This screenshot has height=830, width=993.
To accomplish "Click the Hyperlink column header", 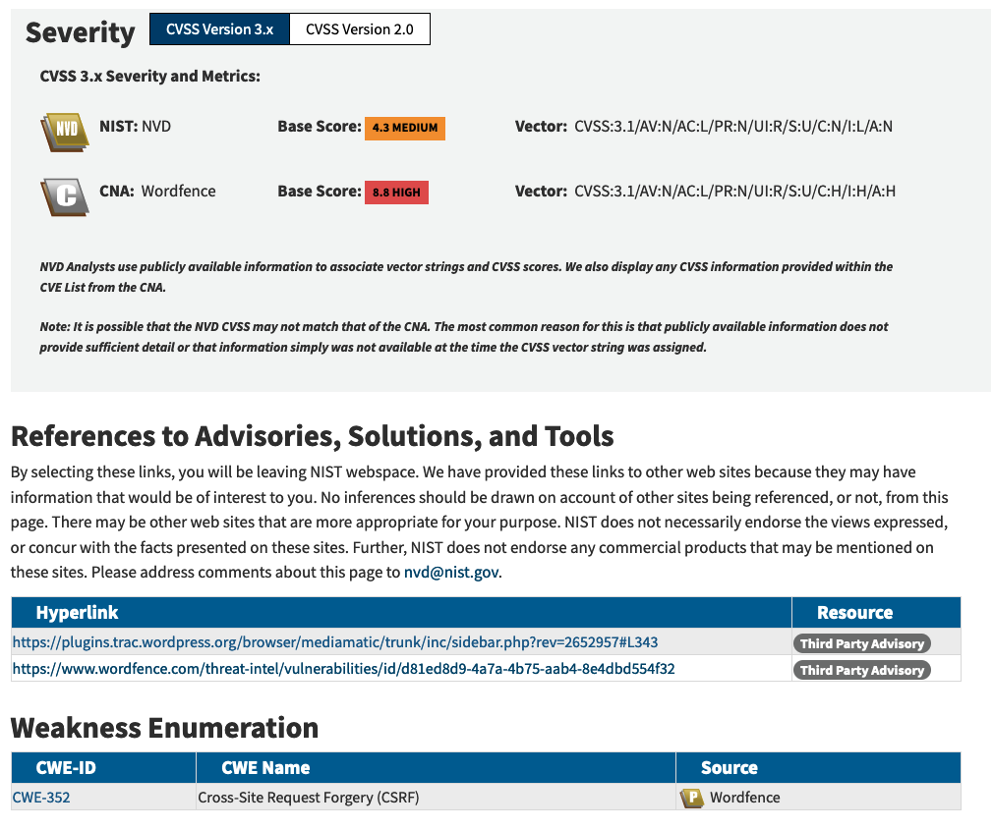I will [77, 612].
